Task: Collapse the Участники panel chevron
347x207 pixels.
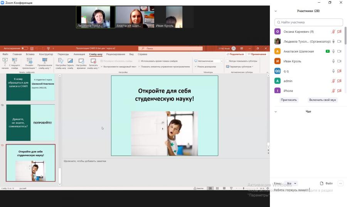Action: 276,11
